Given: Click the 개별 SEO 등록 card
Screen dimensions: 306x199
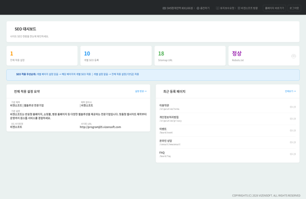Looking at the screenshot, I should pos(116,56).
